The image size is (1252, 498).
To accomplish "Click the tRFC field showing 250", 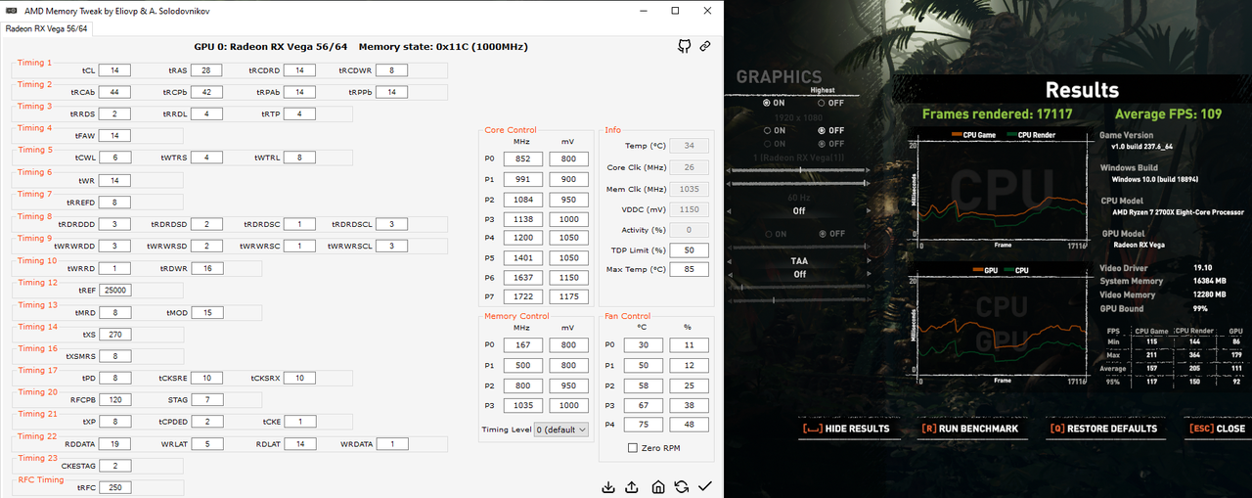I will point(114,488).
